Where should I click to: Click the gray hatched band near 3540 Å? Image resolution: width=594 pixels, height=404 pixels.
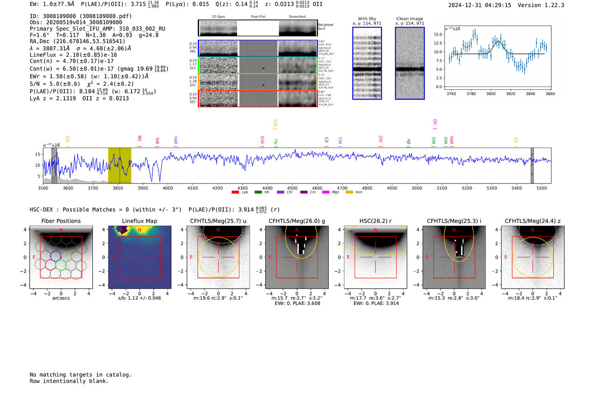[54, 166]
